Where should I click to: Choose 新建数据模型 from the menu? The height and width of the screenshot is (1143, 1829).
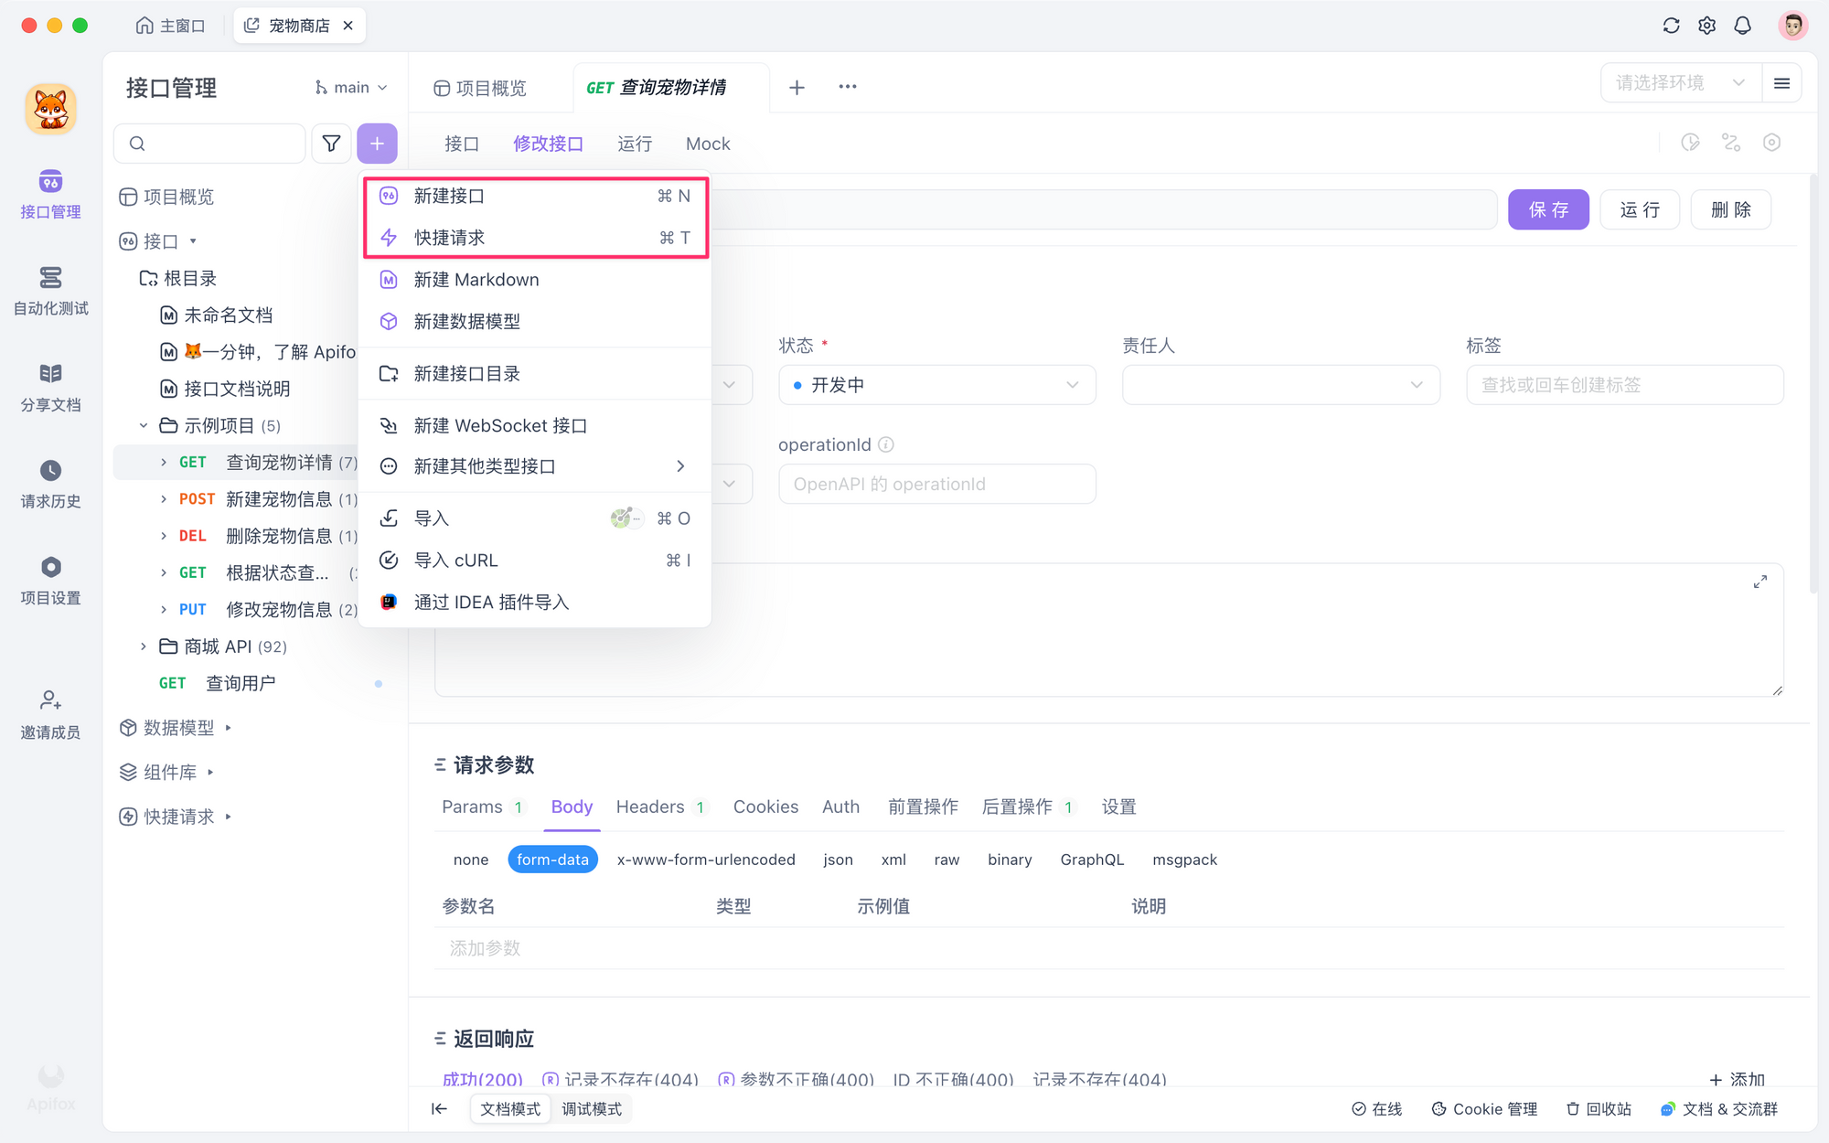click(535, 321)
